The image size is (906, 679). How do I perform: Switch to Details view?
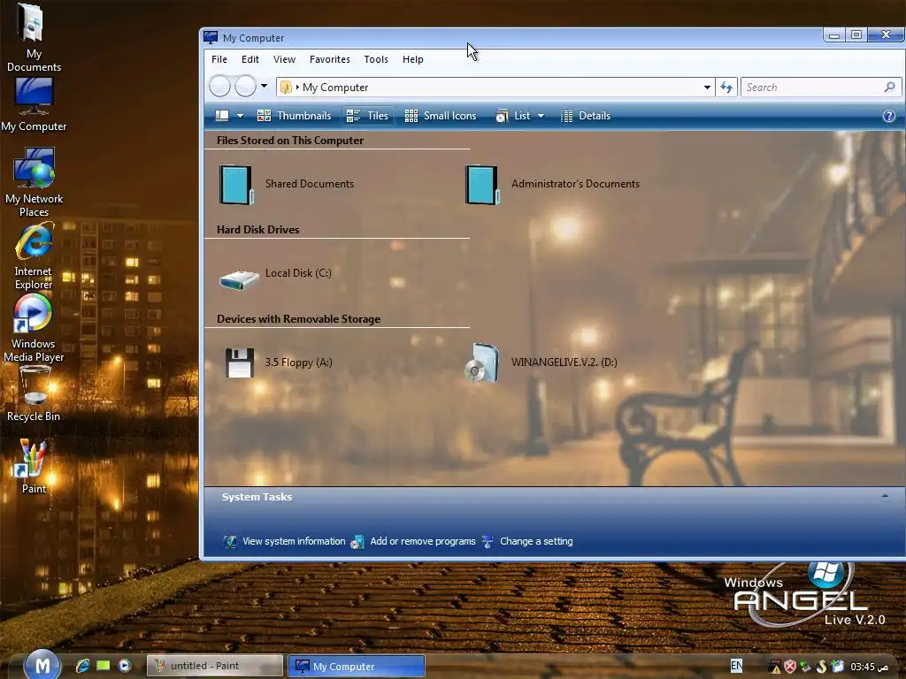click(x=586, y=116)
